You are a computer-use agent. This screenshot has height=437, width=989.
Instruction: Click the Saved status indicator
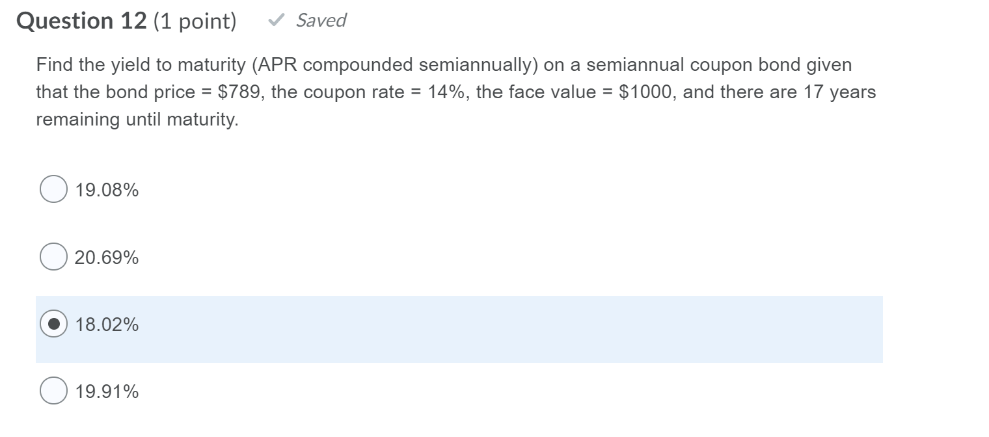point(321,20)
